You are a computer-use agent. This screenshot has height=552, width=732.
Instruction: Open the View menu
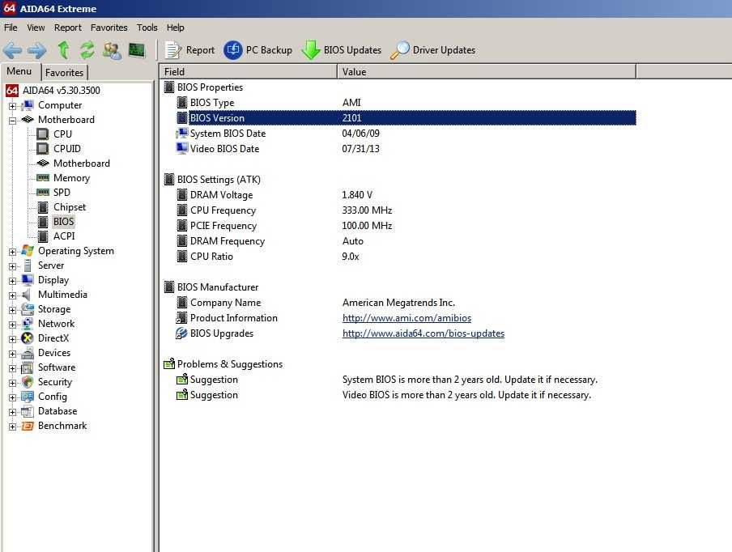[x=36, y=28]
